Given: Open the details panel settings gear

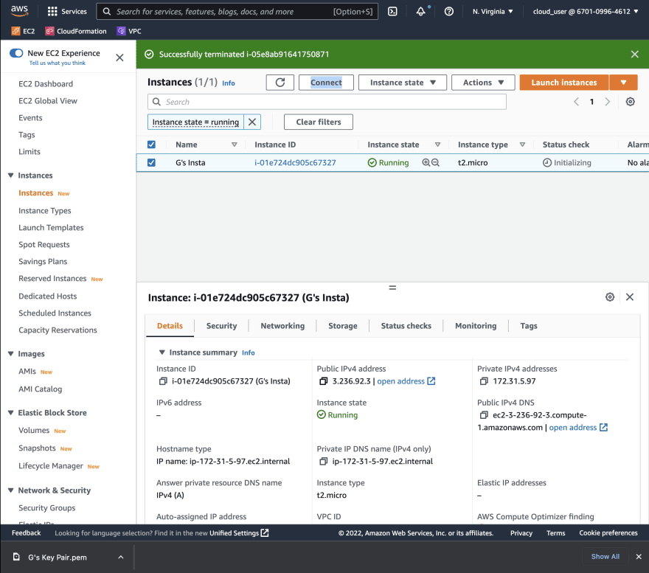Looking at the screenshot, I should (610, 297).
